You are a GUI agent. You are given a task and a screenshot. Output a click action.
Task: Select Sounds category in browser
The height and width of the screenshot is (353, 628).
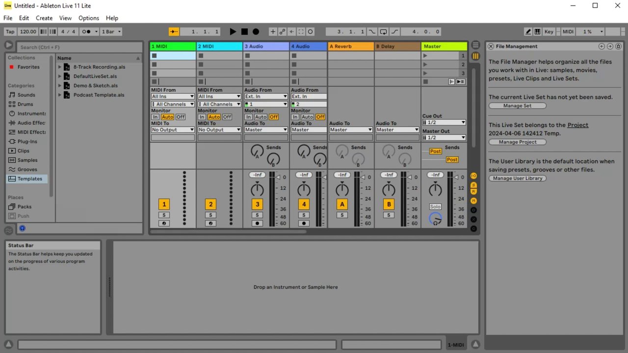(x=26, y=95)
